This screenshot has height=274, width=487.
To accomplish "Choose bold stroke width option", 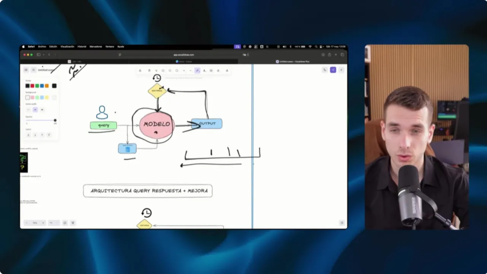I will tap(35, 110).
